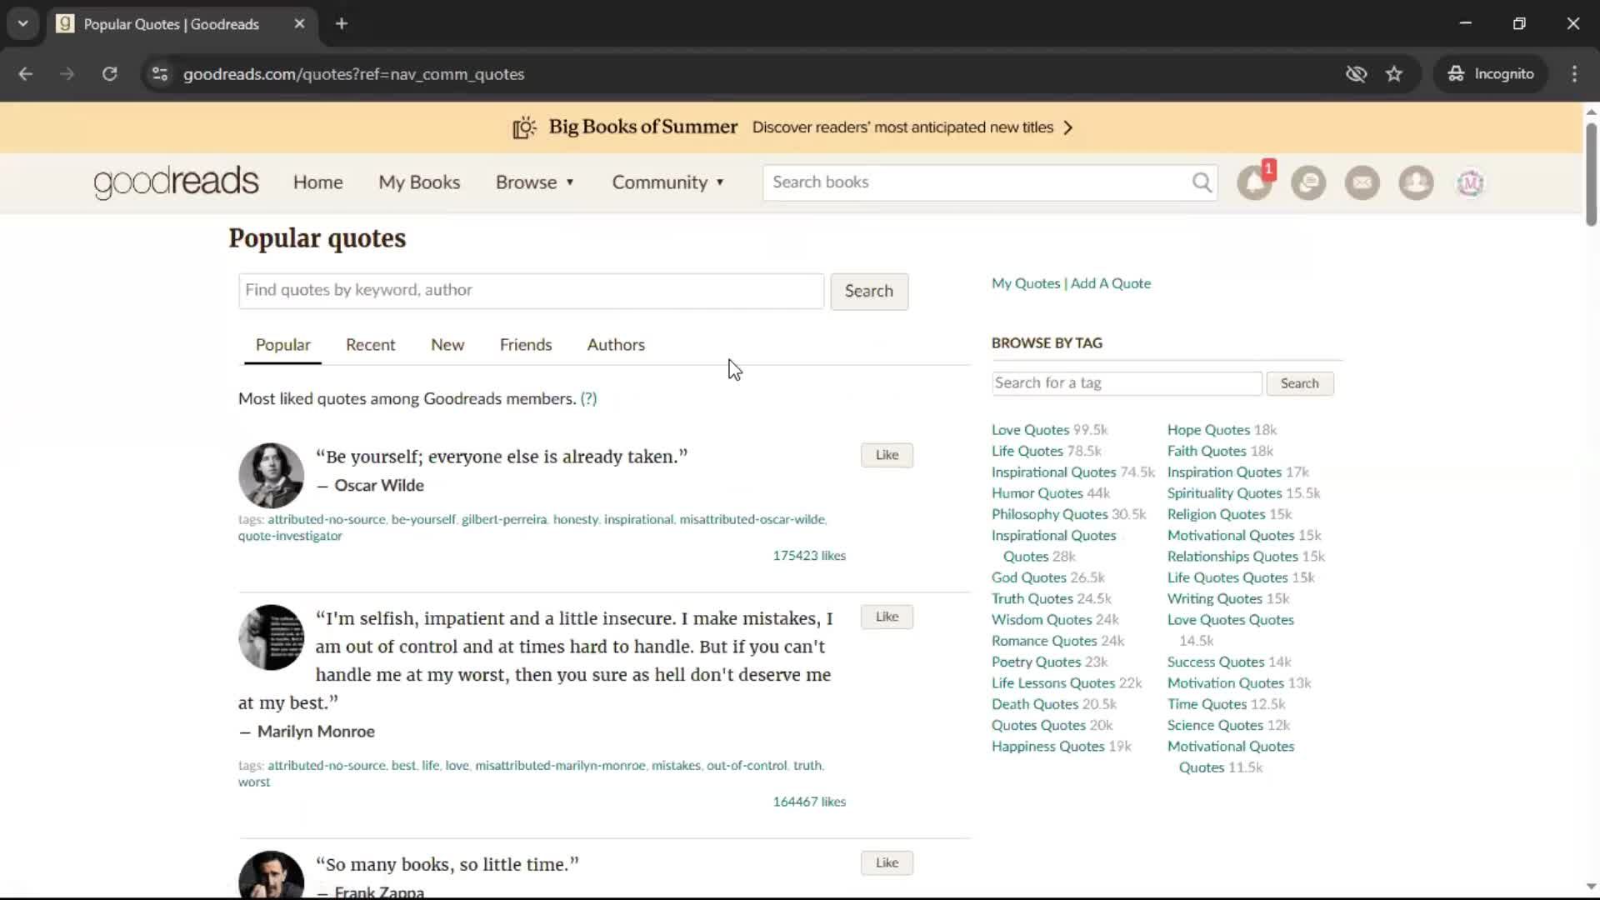Screen dimensions: 1600x900
Task: Click the Search button for tags
Action: 1300,383
